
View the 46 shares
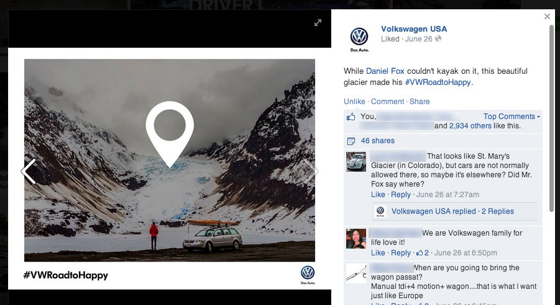click(377, 141)
